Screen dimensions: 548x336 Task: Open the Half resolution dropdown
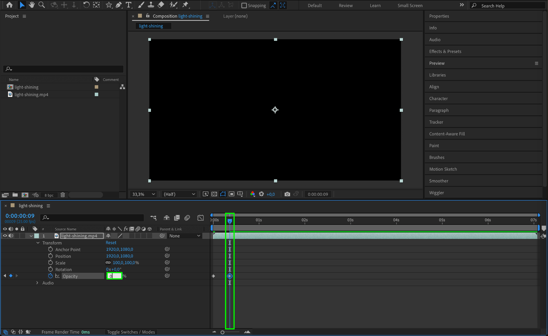pos(179,194)
